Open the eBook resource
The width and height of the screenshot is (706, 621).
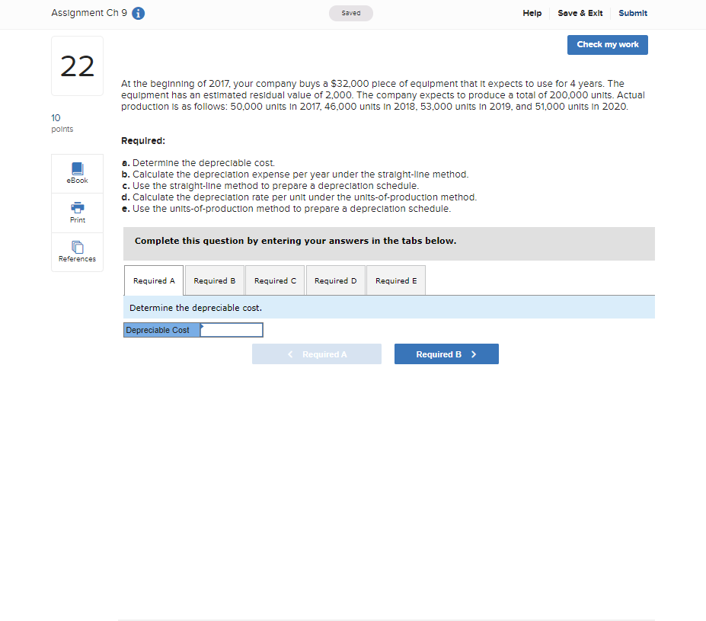tap(76, 173)
